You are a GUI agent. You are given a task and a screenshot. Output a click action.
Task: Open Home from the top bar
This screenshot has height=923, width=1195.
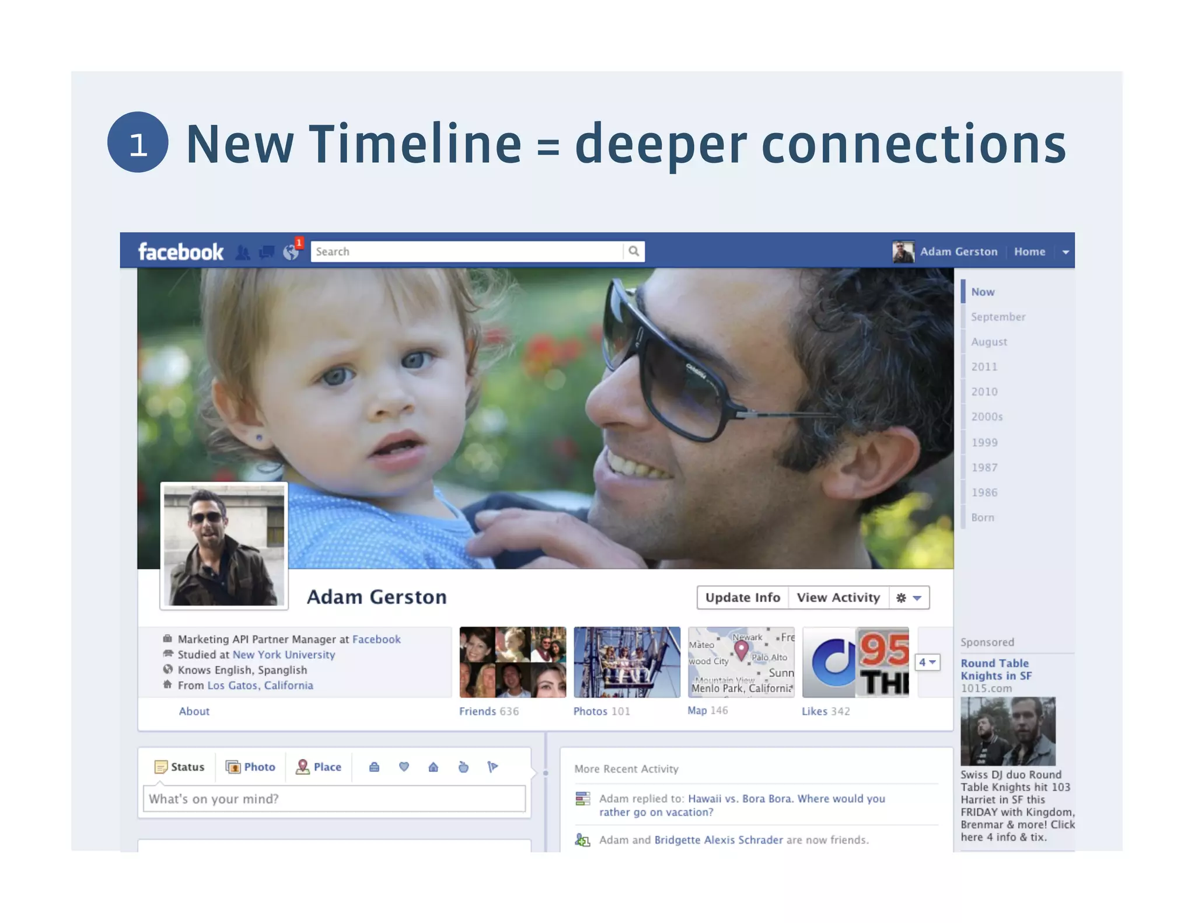tap(1029, 251)
